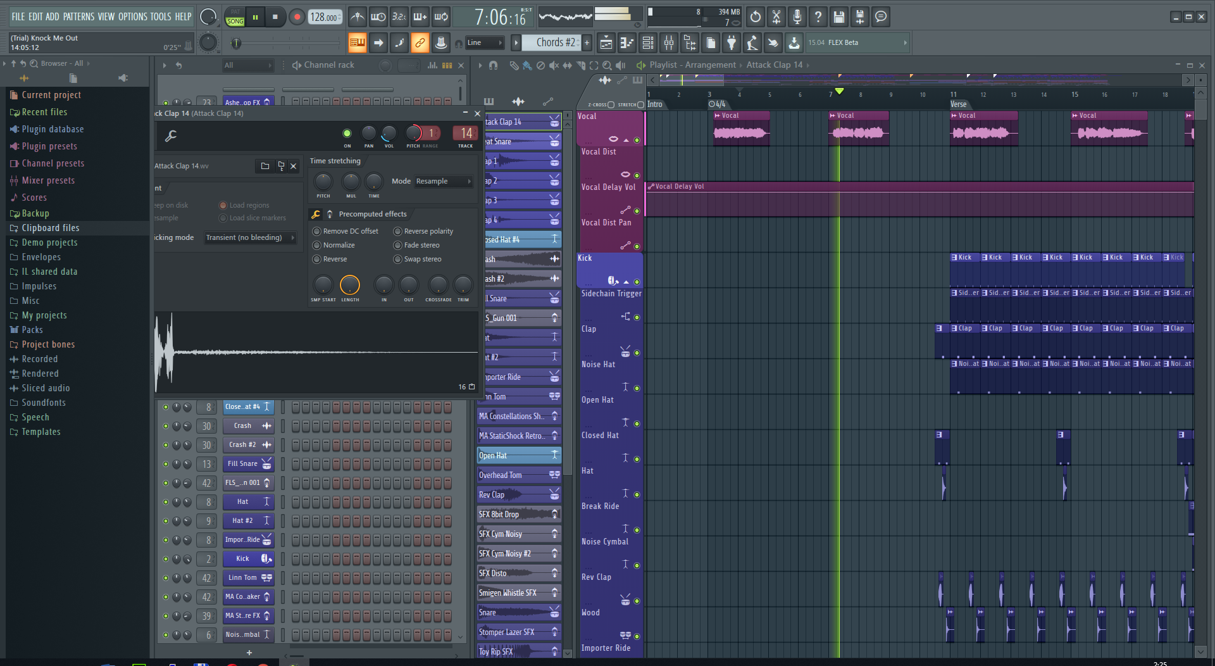Open the Plugin database browser folder
The width and height of the screenshot is (1215, 666).
tap(53, 129)
